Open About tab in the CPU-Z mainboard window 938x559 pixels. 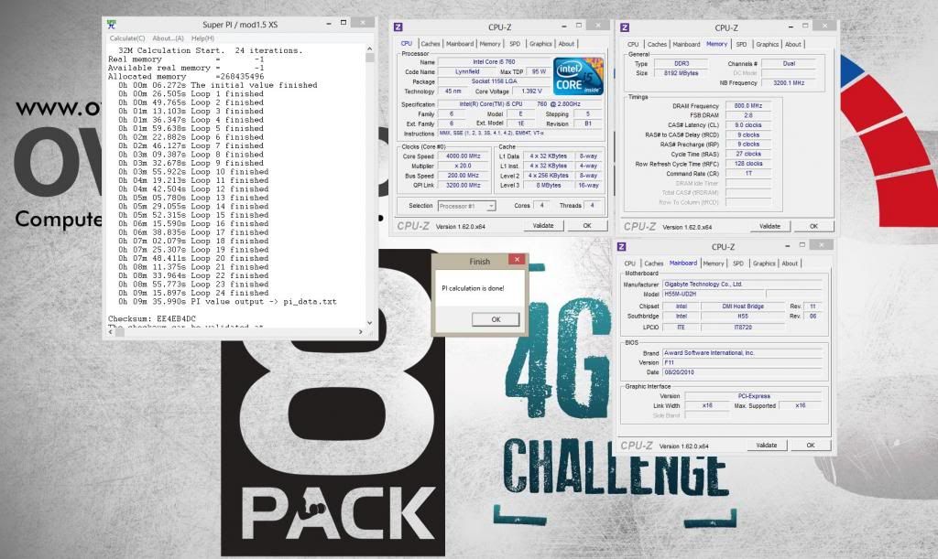790,263
